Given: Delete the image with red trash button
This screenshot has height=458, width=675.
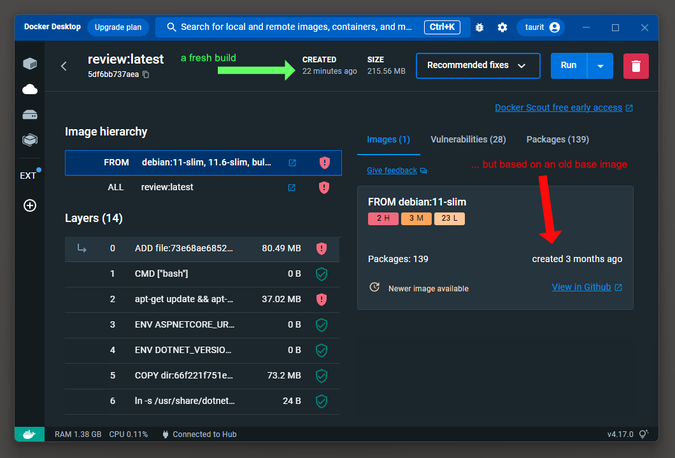Looking at the screenshot, I should (636, 66).
